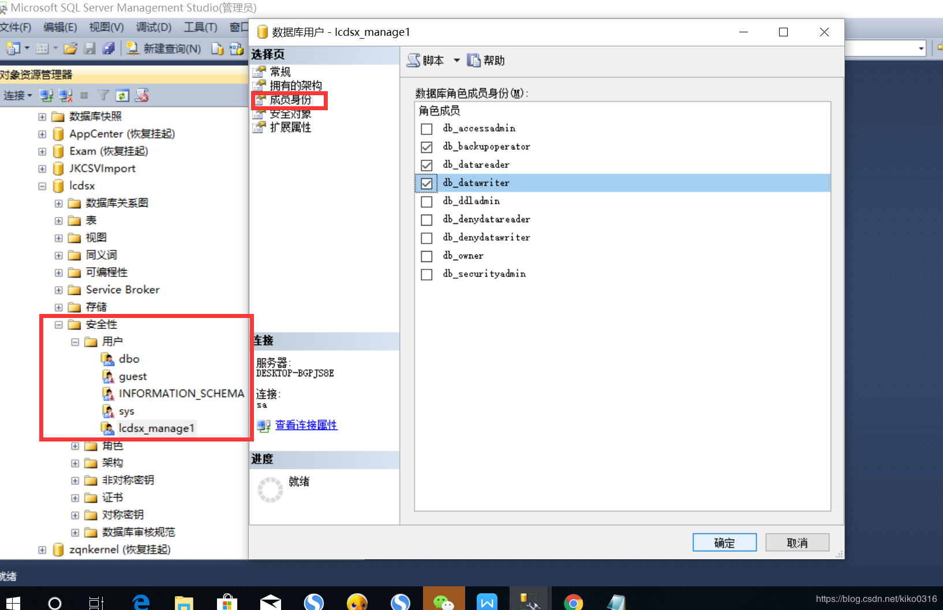Check the db_denydatareader role
The height and width of the screenshot is (610, 943).
426,220
